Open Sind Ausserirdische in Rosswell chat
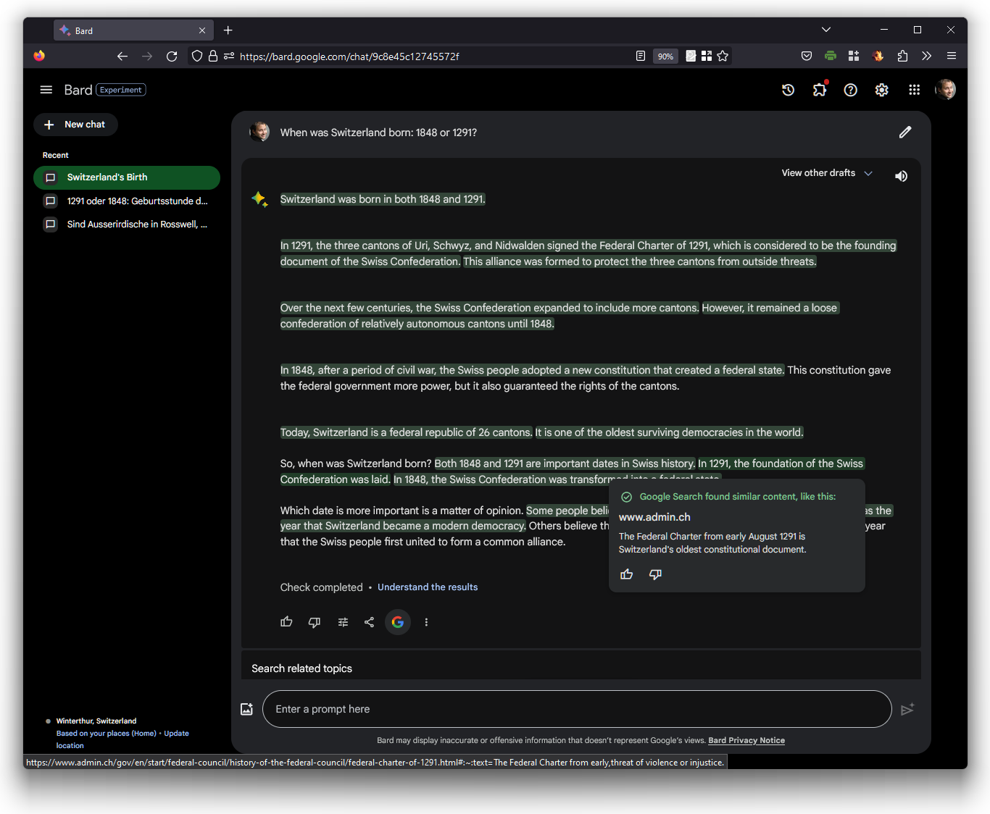Image resolution: width=990 pixels, height=814 pixels. tap(127, 225)
